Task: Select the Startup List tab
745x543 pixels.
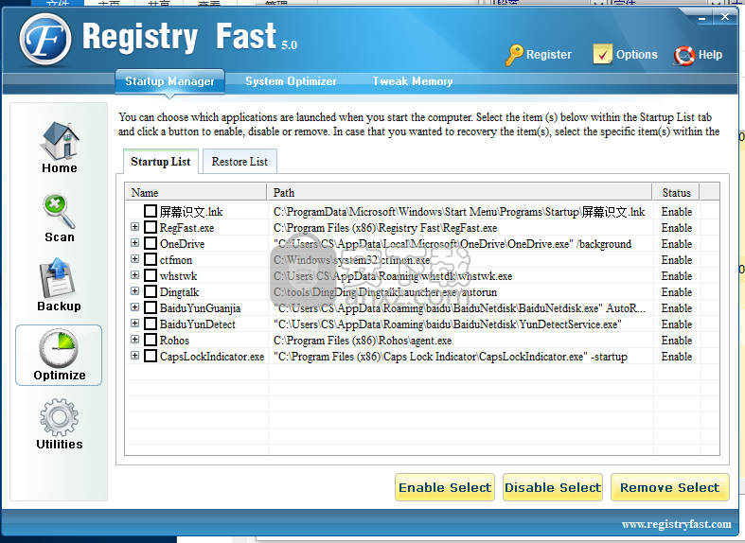Action: 161,162
